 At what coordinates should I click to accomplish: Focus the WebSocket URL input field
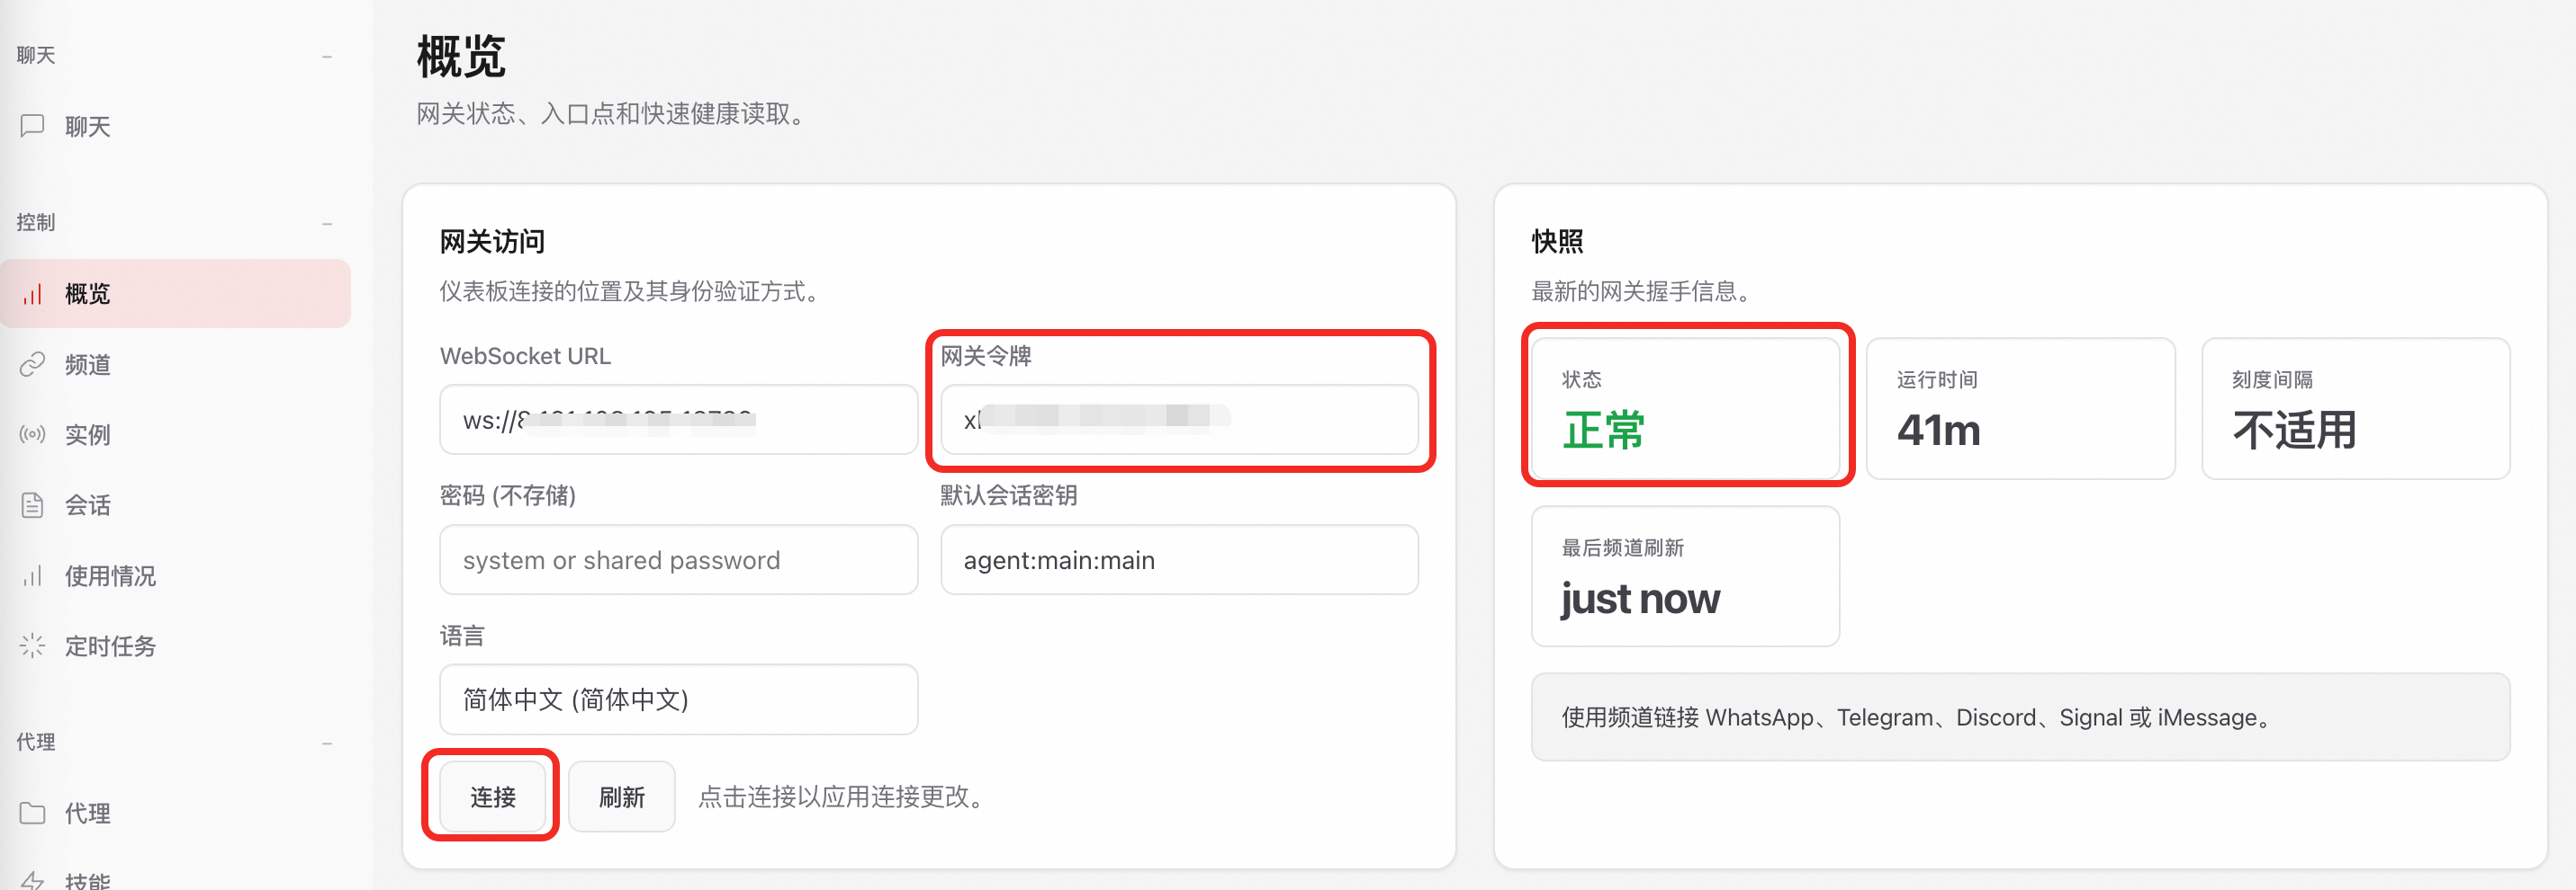(x=678, y=420)
